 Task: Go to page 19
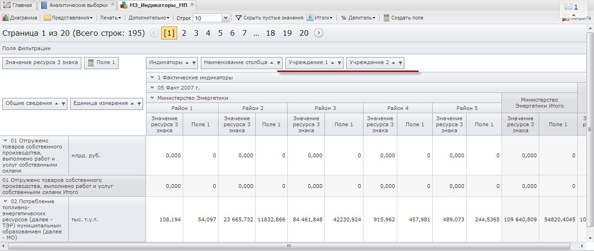(287, 33)
